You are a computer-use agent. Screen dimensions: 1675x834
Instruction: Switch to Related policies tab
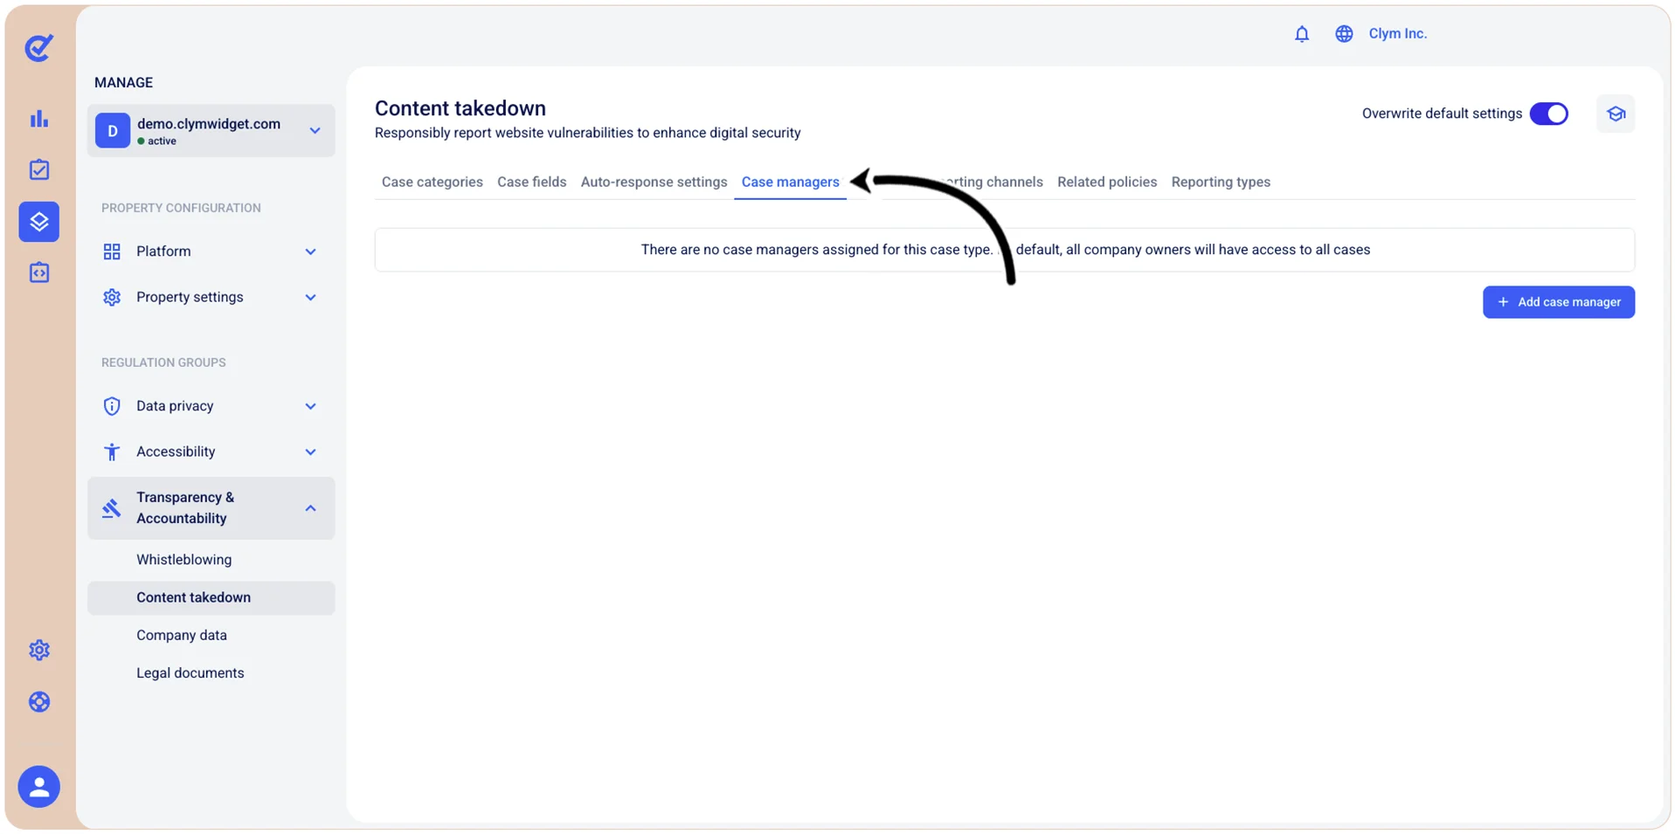click(1107, 182)
